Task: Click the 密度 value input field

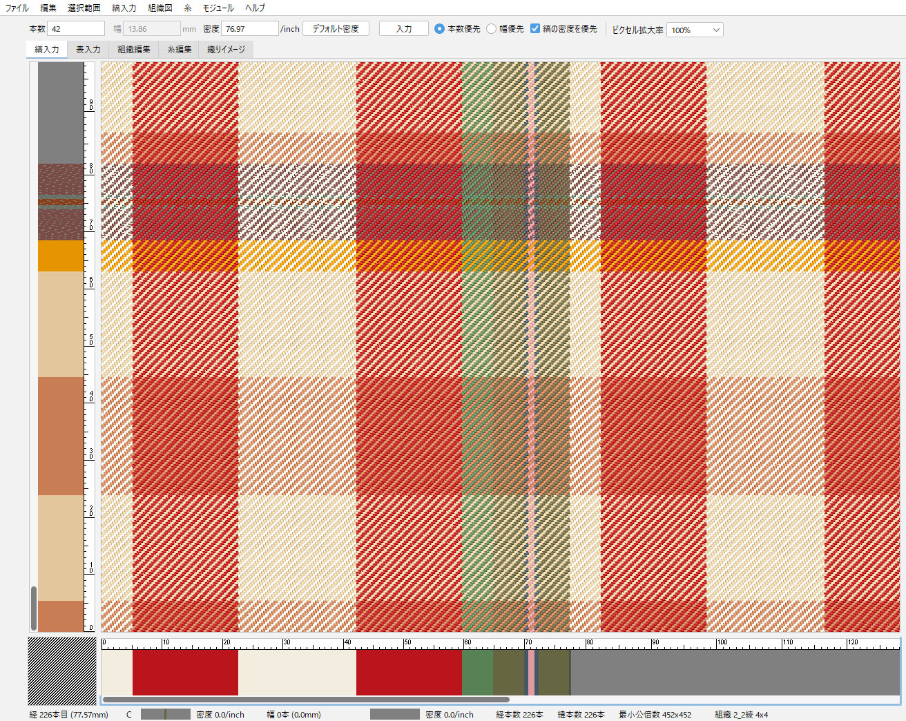Action: [249, 29]
